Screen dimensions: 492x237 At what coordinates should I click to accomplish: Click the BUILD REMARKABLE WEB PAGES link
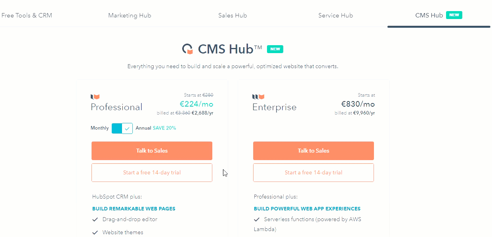coord(133,208)
